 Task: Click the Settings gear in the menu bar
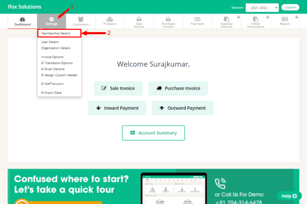[x=51, y=21]
